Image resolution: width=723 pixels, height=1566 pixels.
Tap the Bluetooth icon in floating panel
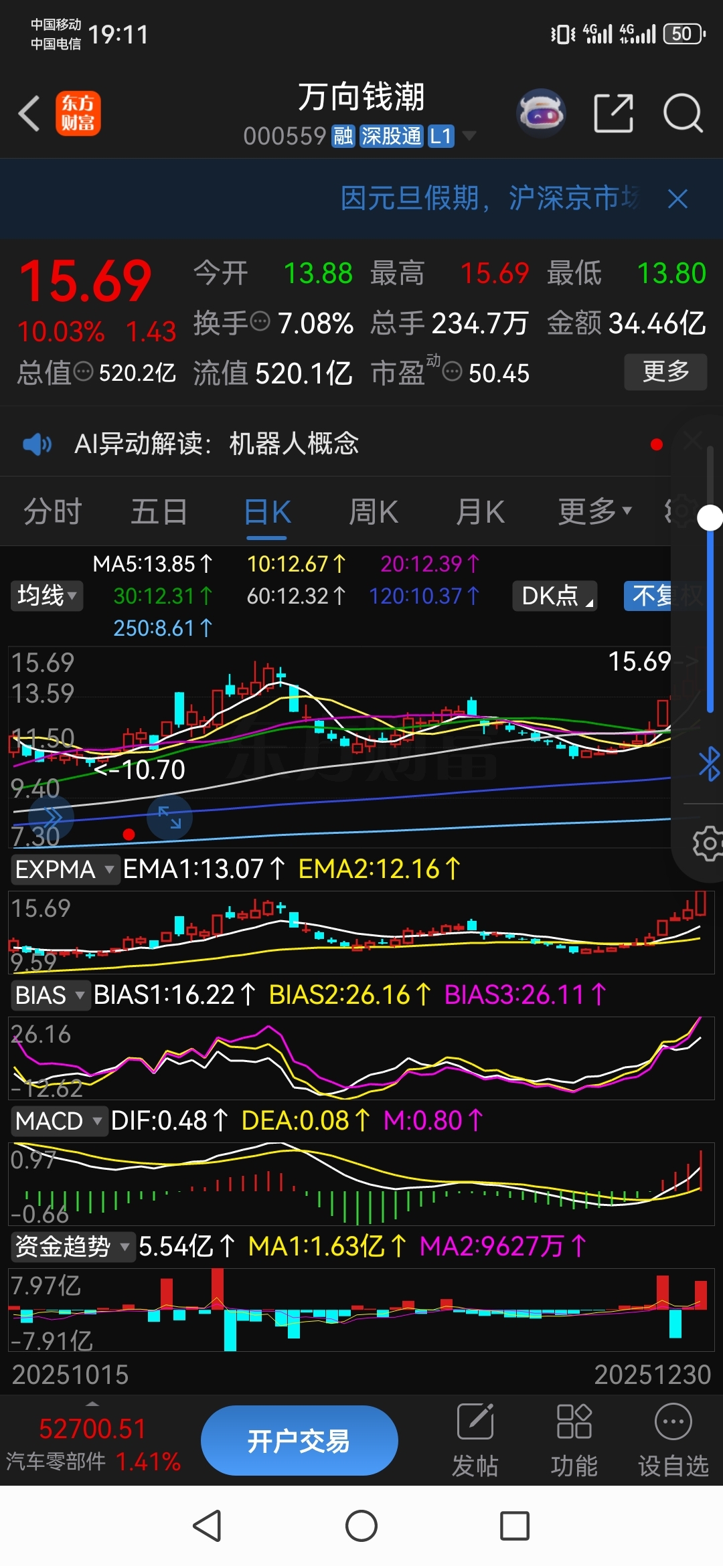[x=709, y=764]
